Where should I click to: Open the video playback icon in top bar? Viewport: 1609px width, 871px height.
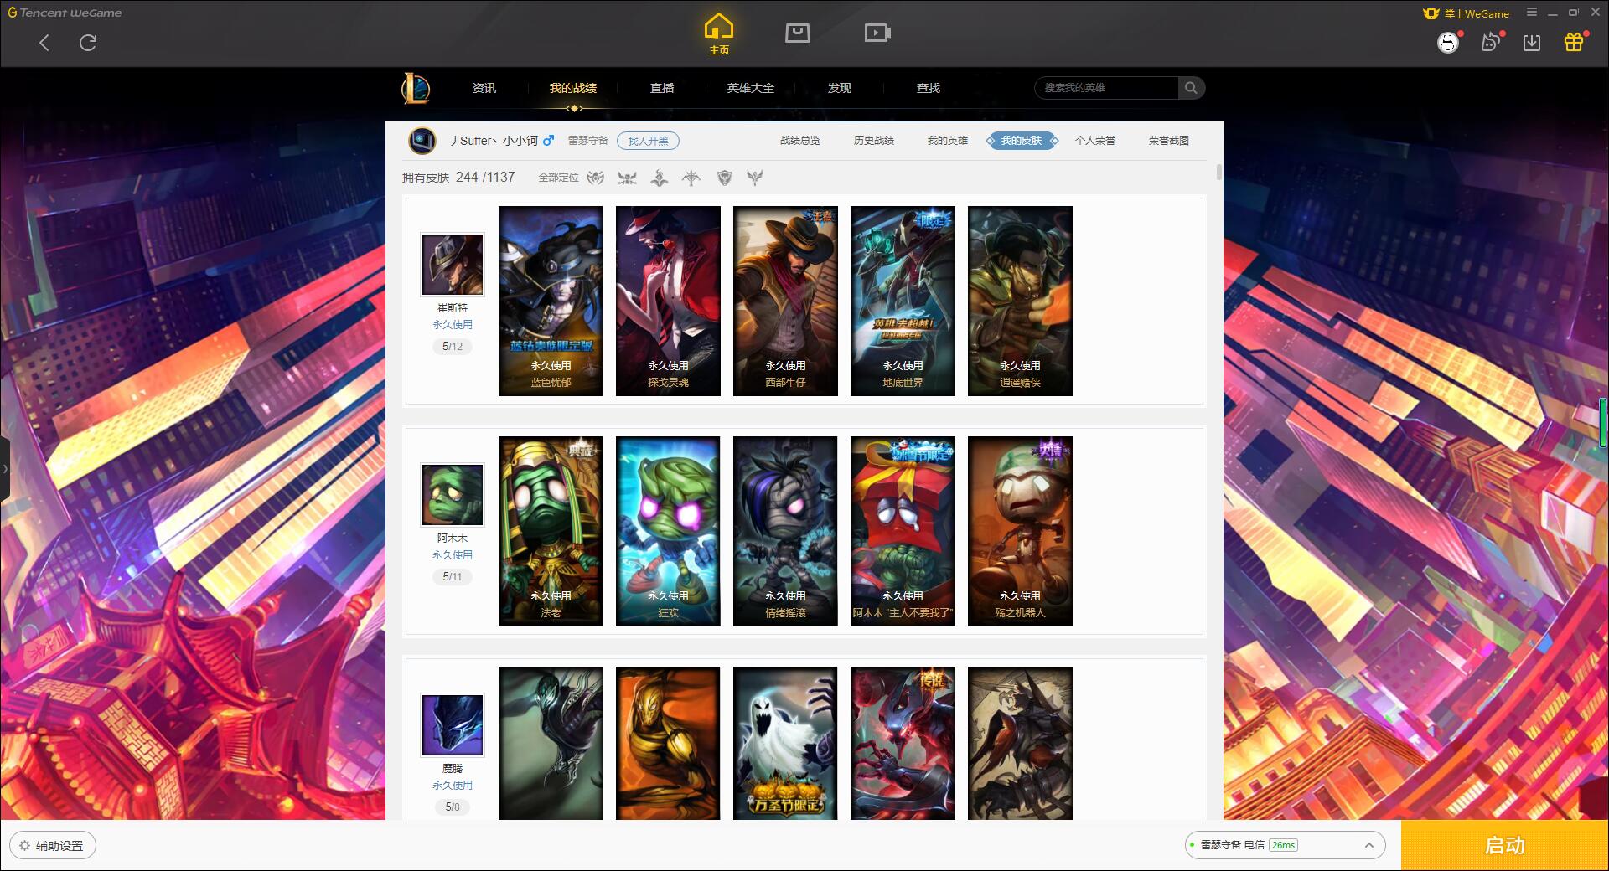(877, 33)
